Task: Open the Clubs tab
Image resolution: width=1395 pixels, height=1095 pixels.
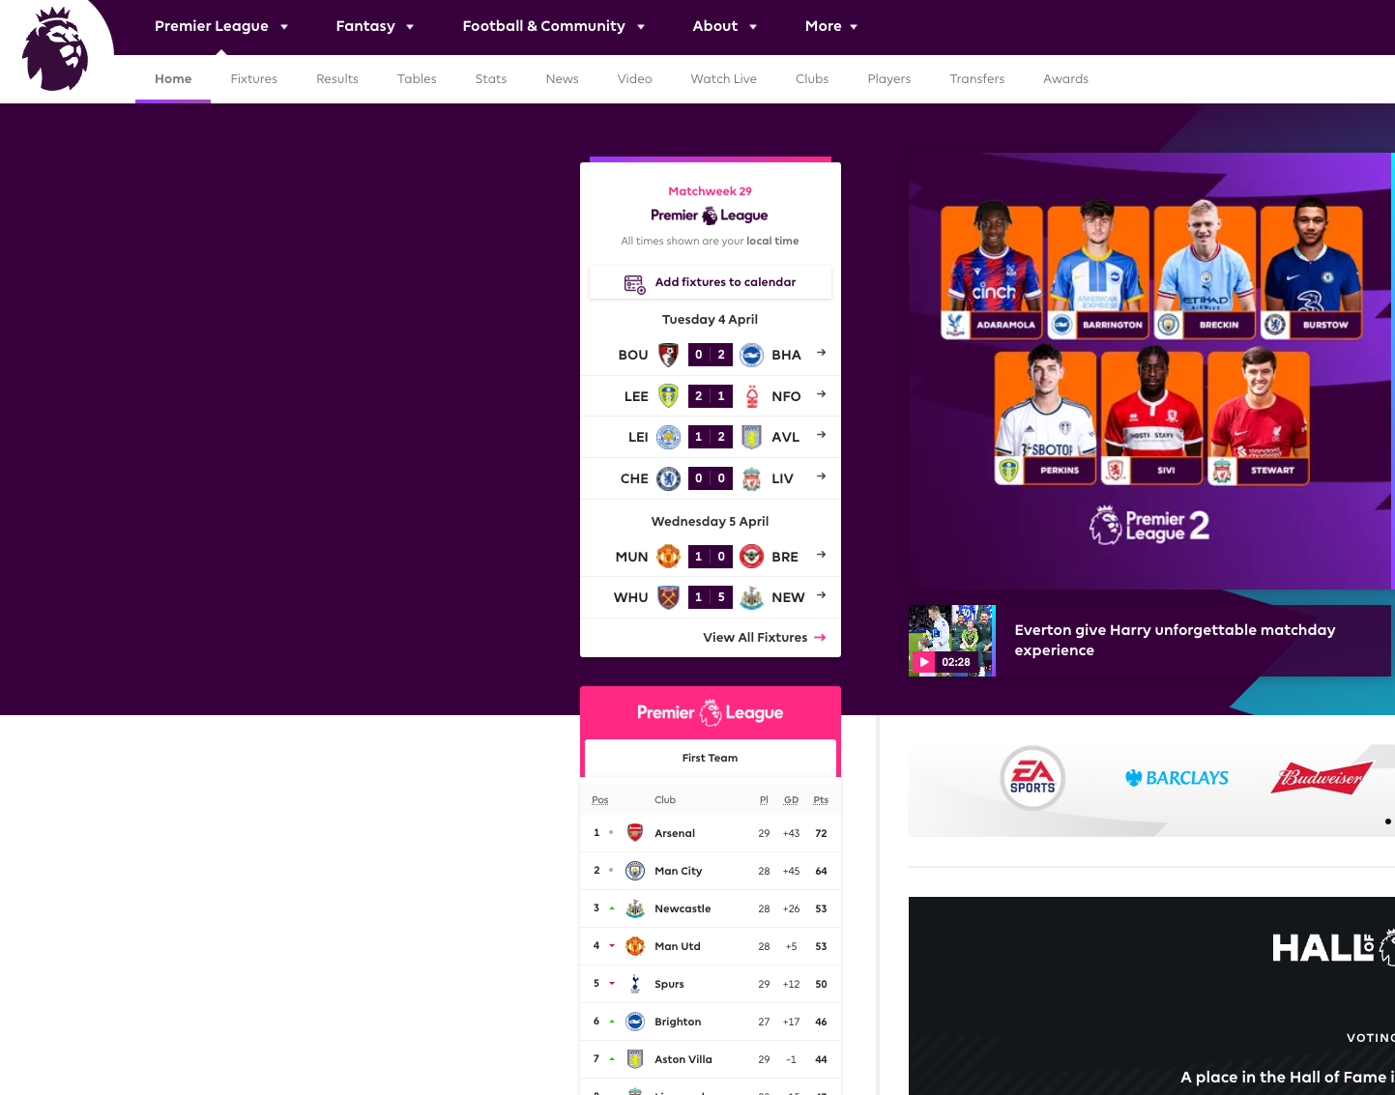Action: (x=812, y=79)
